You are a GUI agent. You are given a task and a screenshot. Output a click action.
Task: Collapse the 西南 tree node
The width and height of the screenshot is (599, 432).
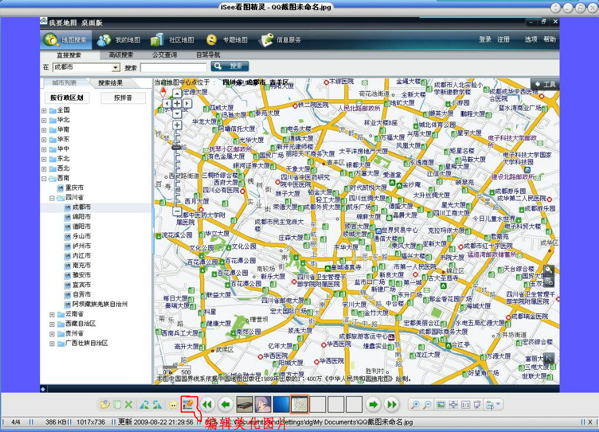point(44,179)
